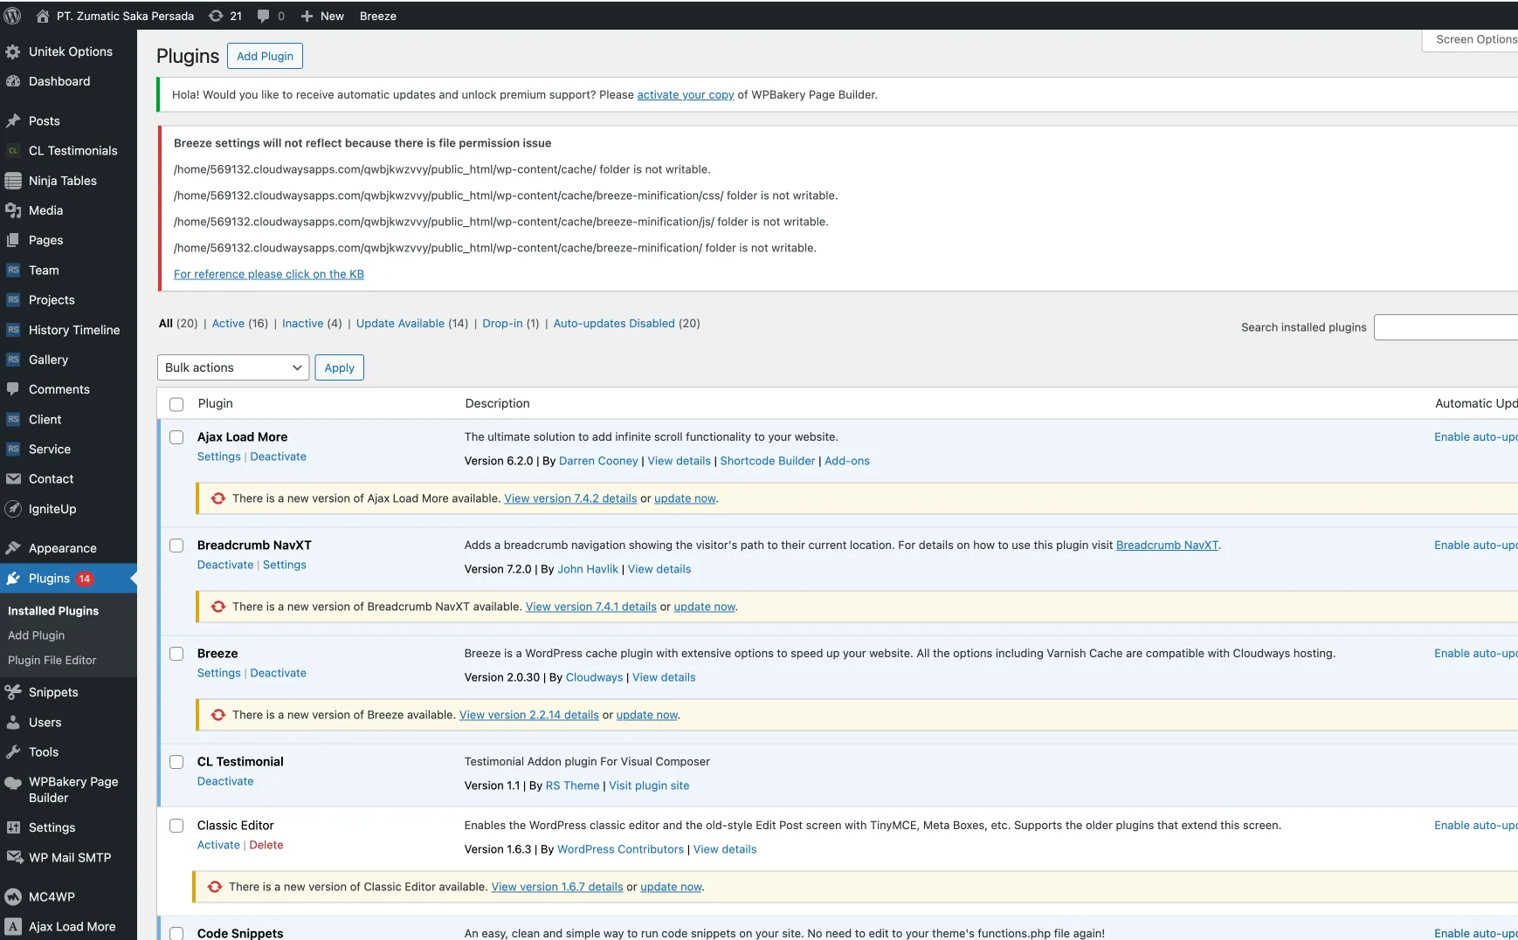This screenshot has height=940, width=1518.
Task: Open the Cloudways author link
Action: click(x=595, y=677)
